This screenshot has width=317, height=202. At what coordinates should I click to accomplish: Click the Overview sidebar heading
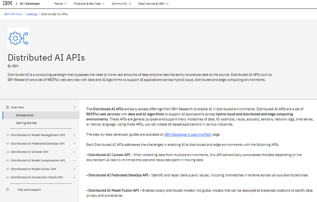[17, 108]
